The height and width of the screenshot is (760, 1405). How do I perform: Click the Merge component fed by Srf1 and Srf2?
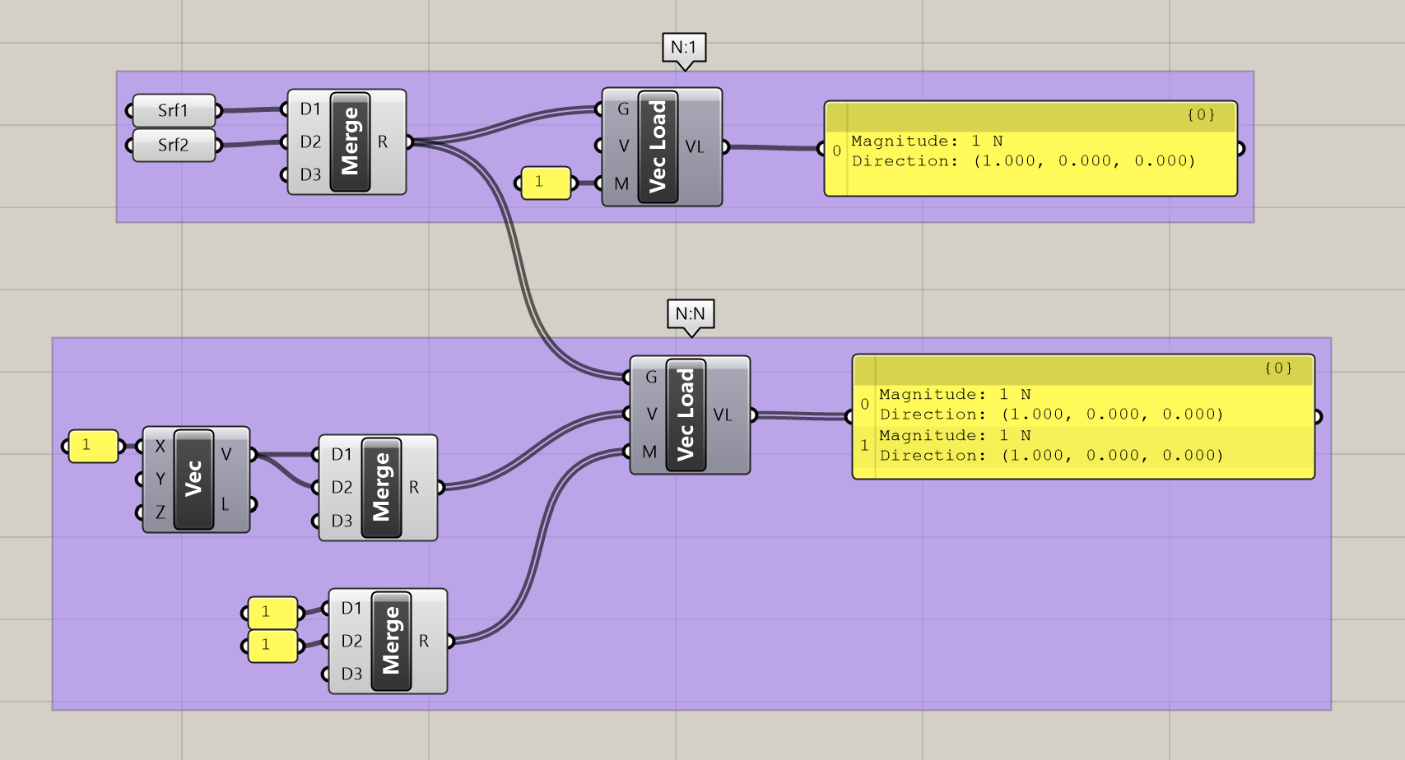(350, 141)
